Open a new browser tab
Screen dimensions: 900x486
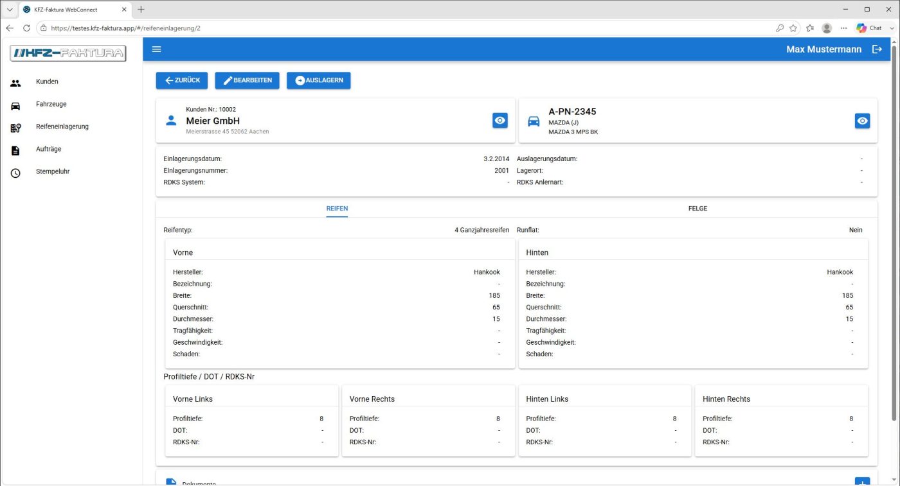[141, 10]
